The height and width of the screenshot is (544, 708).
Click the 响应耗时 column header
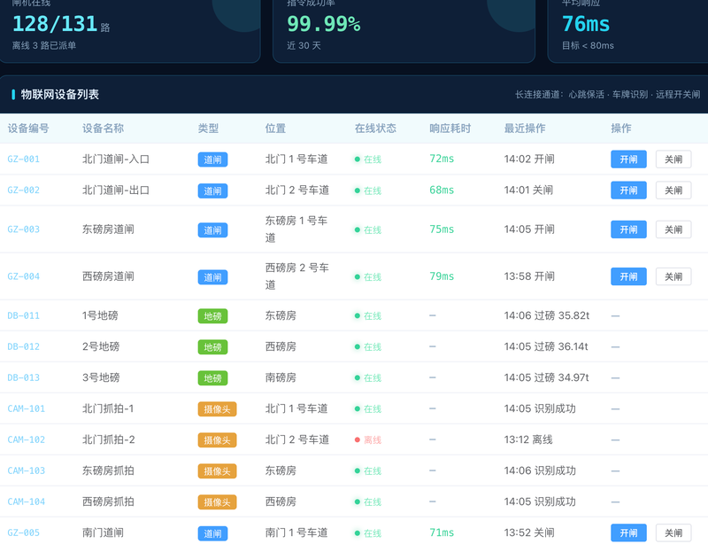(x=450, y=128)
